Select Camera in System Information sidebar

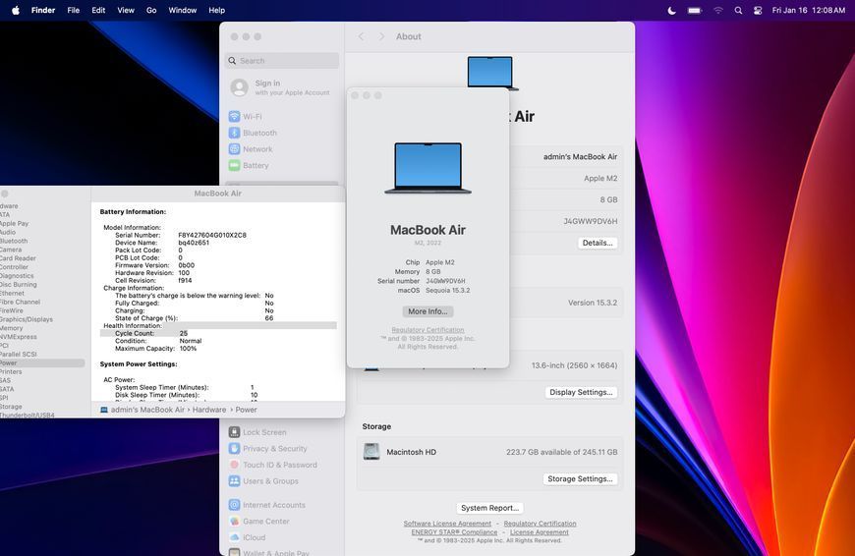(11, 250)
